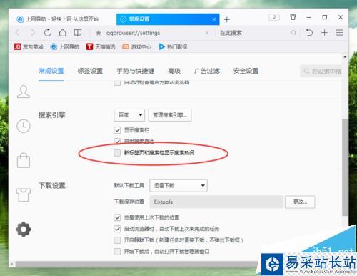Click the chevron arrow inside the address bar
The height and width of the screenshot is (276, 357).
click(x=207, y=33)
